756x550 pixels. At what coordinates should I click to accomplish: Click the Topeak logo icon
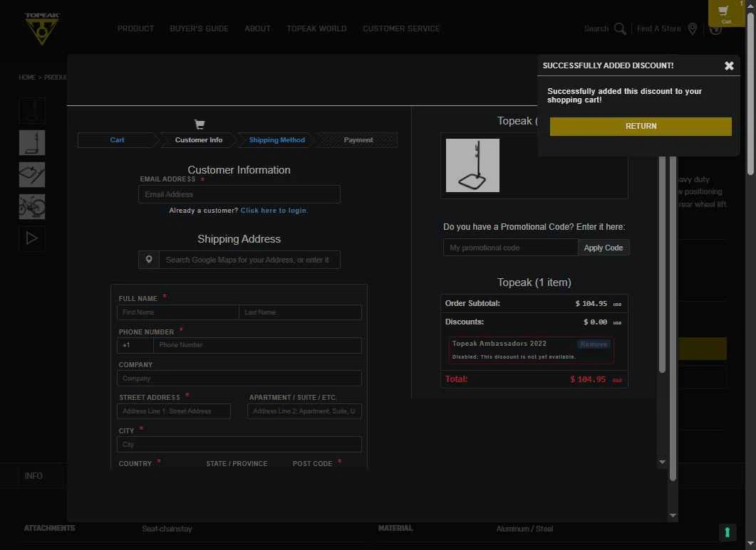click(x=42, y=29)
